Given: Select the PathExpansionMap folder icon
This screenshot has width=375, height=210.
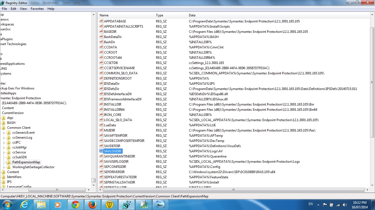Looking at the screenshot, I should pos(9,162).
